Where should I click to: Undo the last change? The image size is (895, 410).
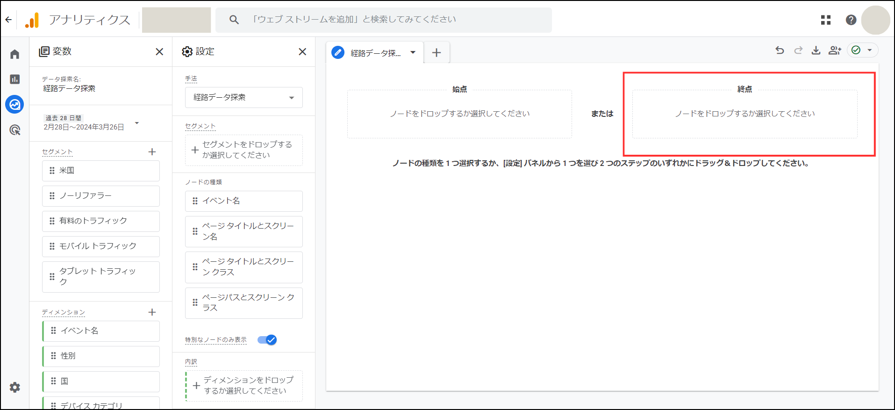coord(780,50)
